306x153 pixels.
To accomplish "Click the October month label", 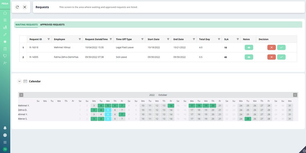I will [163, 95].
